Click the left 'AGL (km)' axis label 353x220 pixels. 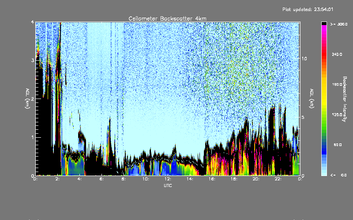pyautogui.click(x=27, y=99)
